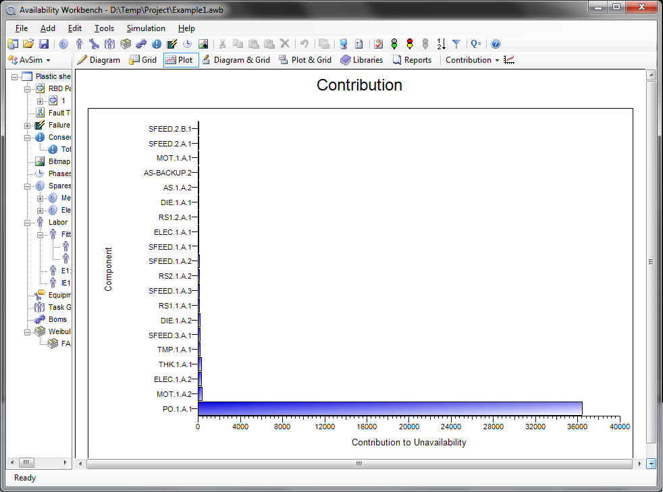The width and height of the screenshot is (663, 492).
Task: Click the Save project icon
Action: pos(44,44)
